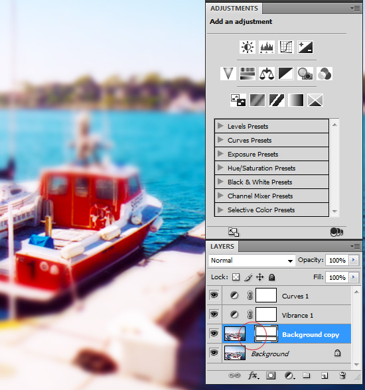Expand Curves Presets
Screen dimensions: 365x390
point(220,140)
